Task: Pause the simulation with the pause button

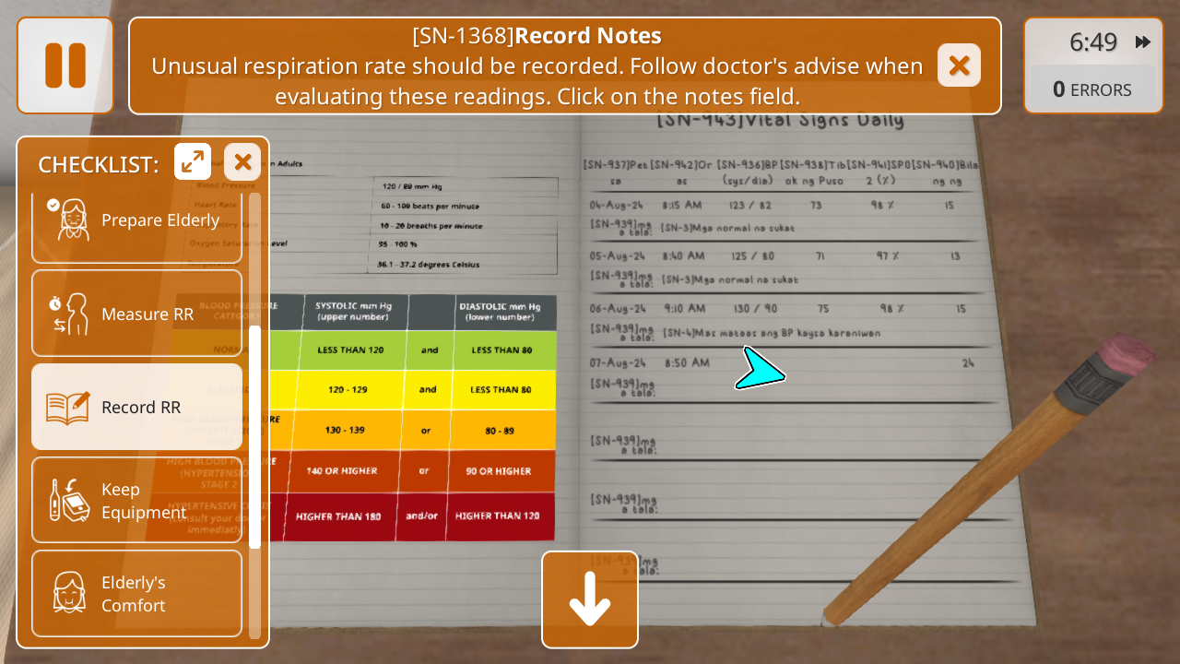Action: [x=65, y=65]
